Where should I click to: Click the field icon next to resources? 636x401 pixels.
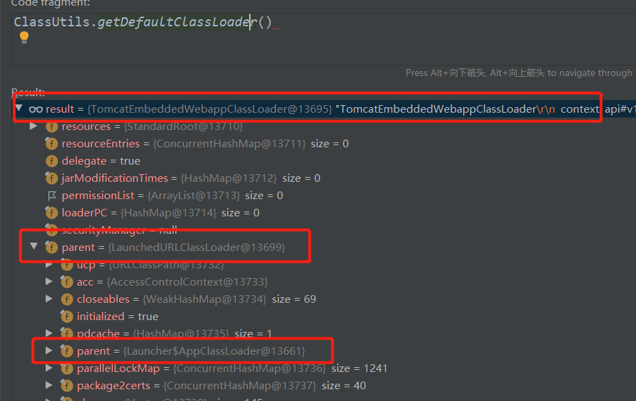tap(51, 127)
